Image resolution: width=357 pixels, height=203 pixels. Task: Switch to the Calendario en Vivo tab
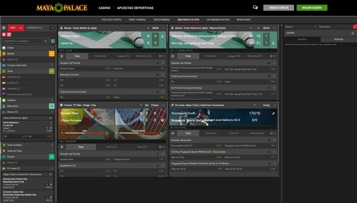click(218, 20)
